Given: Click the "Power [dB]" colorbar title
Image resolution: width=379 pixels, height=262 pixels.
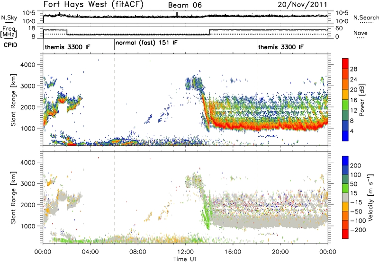Looking at the screenshot, I should pyautogui.click(x=361, y=100).
